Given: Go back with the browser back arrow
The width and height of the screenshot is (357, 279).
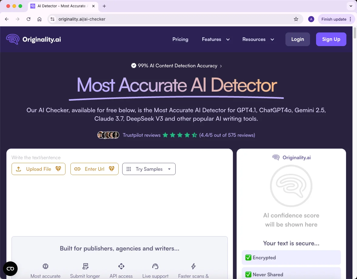Looking at the screenshot, I should (x=7, y=19).
